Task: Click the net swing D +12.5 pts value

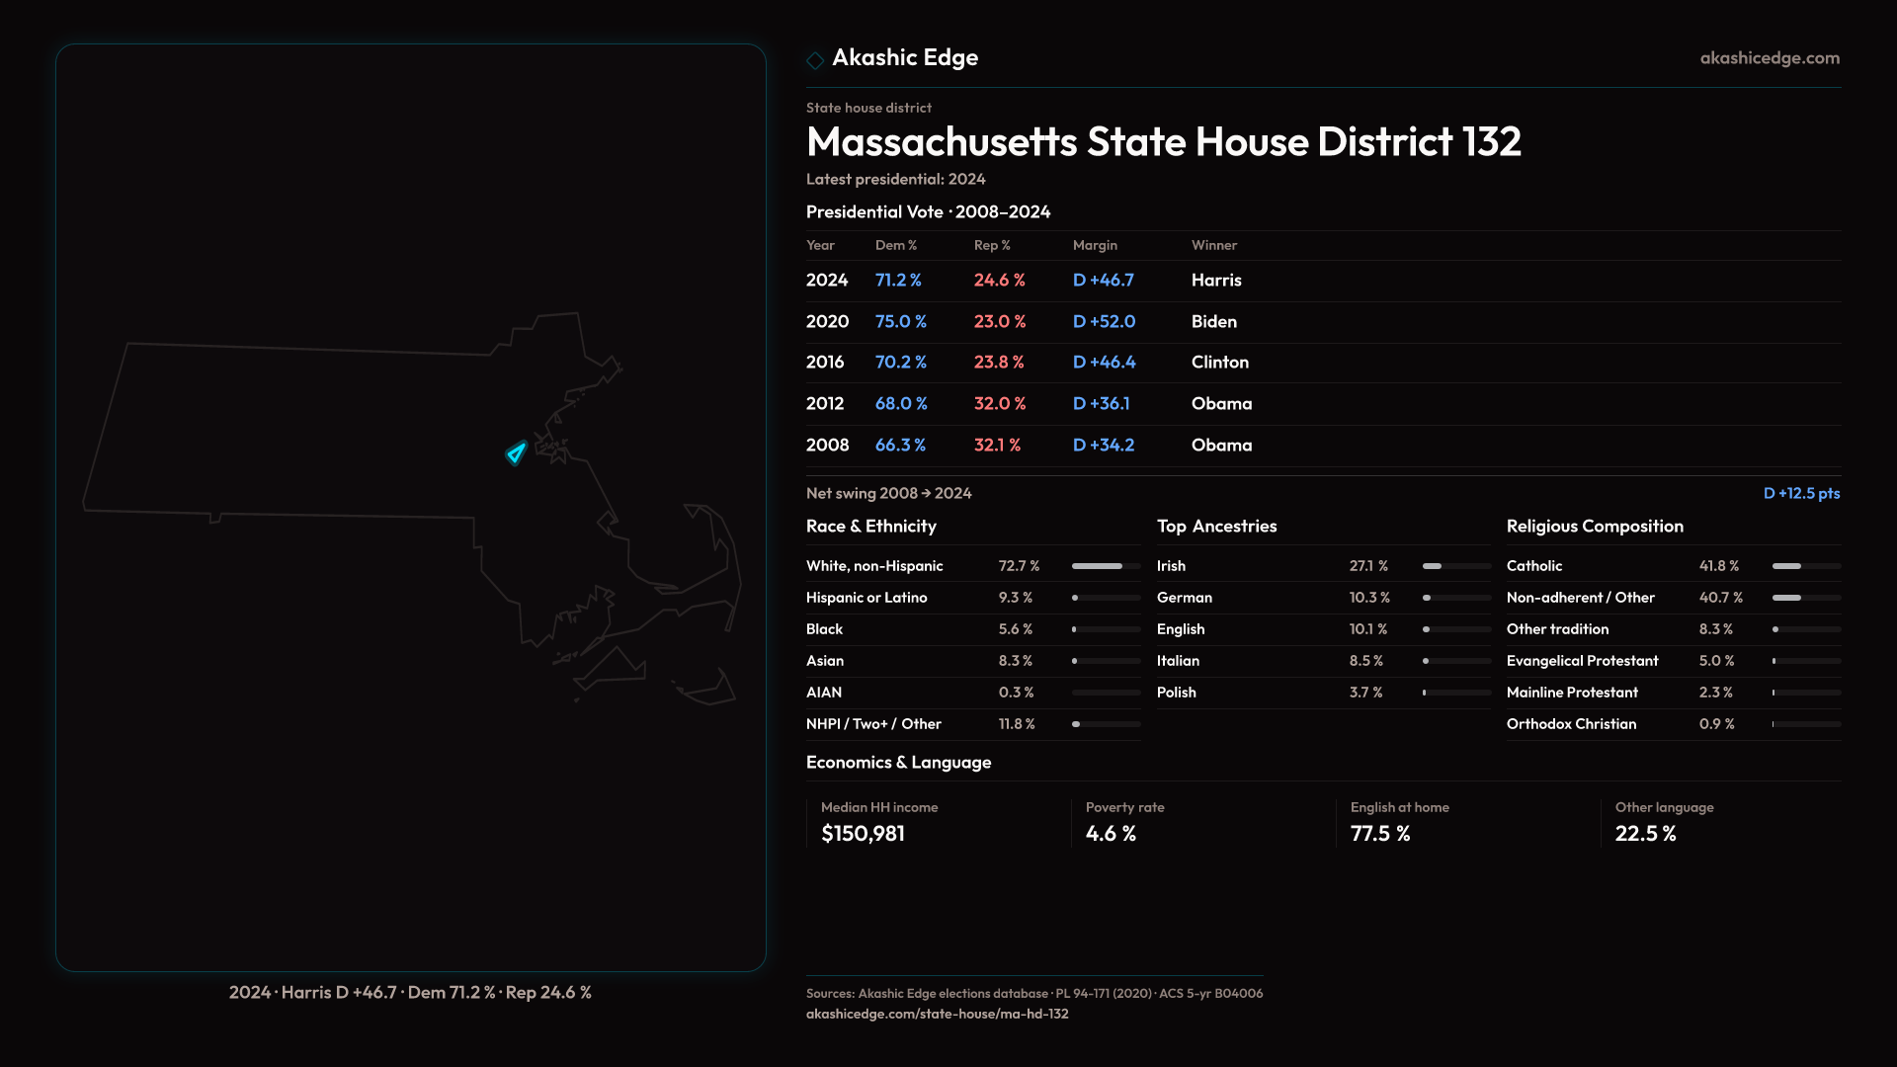Action: [1800, 493]
